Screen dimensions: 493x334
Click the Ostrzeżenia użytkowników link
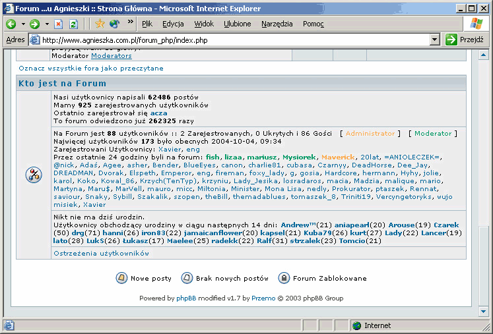click(x=101, y=254)
